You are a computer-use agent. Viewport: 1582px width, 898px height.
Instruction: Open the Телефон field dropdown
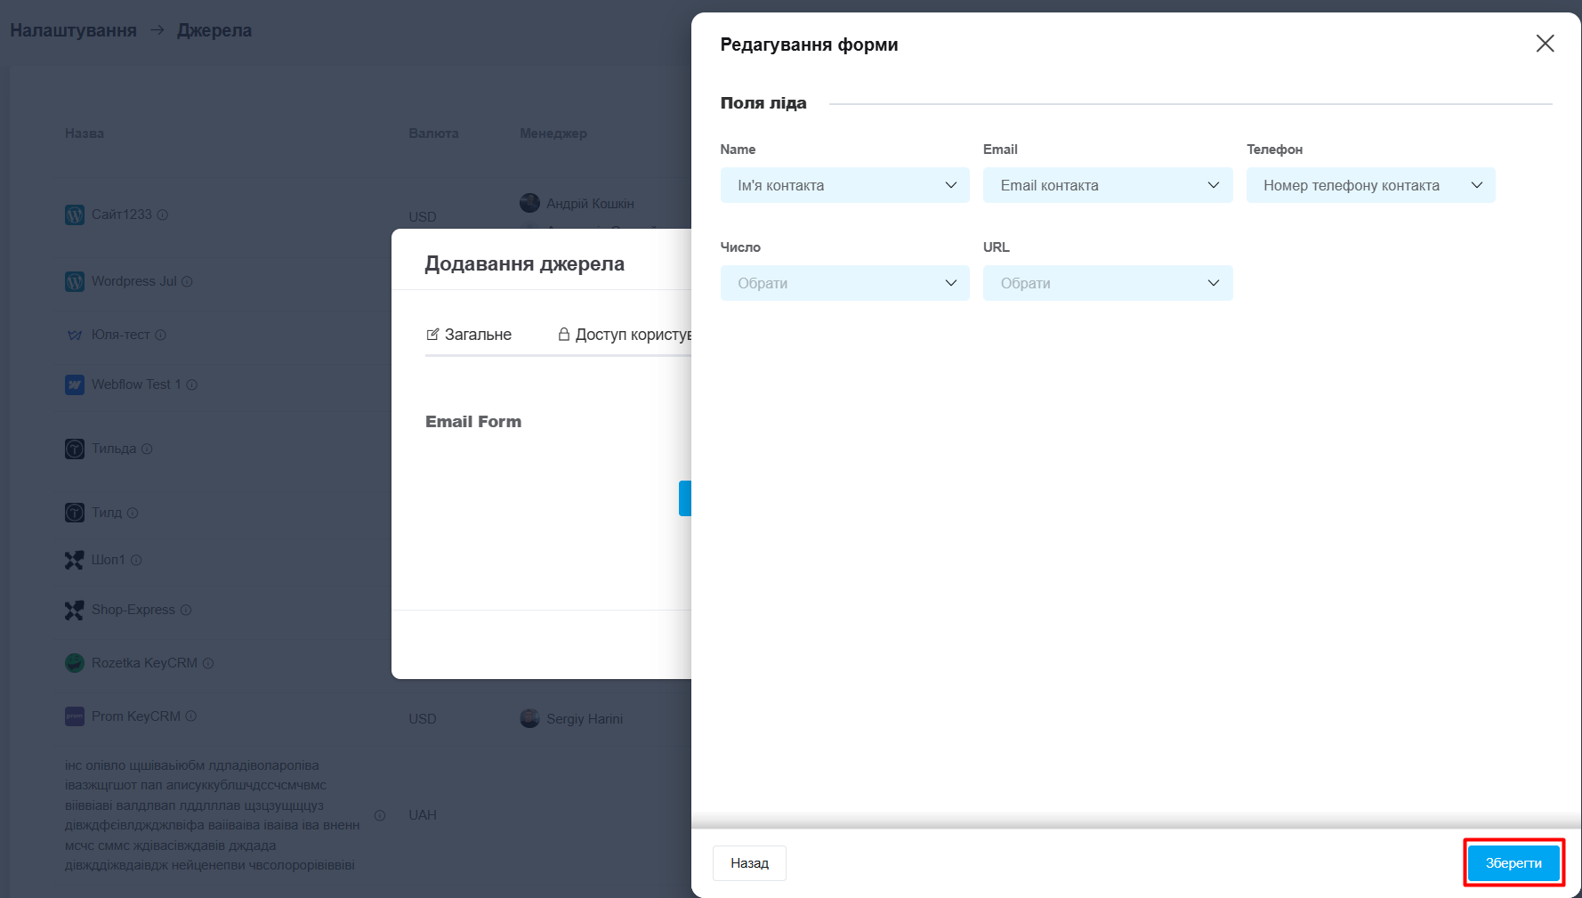(x=1371, y=185)
